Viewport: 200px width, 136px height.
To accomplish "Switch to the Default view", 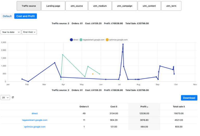I will pos(7,16).
